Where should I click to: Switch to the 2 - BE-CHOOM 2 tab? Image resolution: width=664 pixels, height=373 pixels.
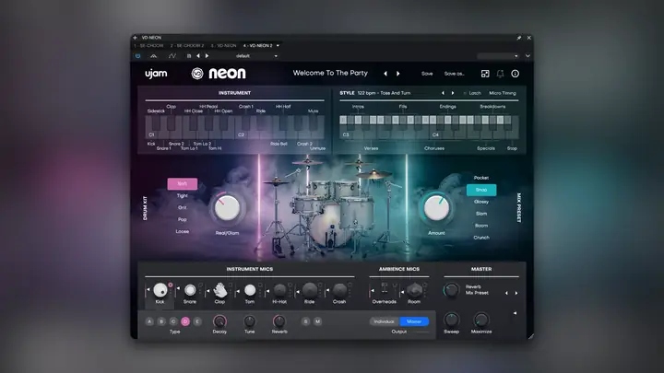[x=186, y=46]
